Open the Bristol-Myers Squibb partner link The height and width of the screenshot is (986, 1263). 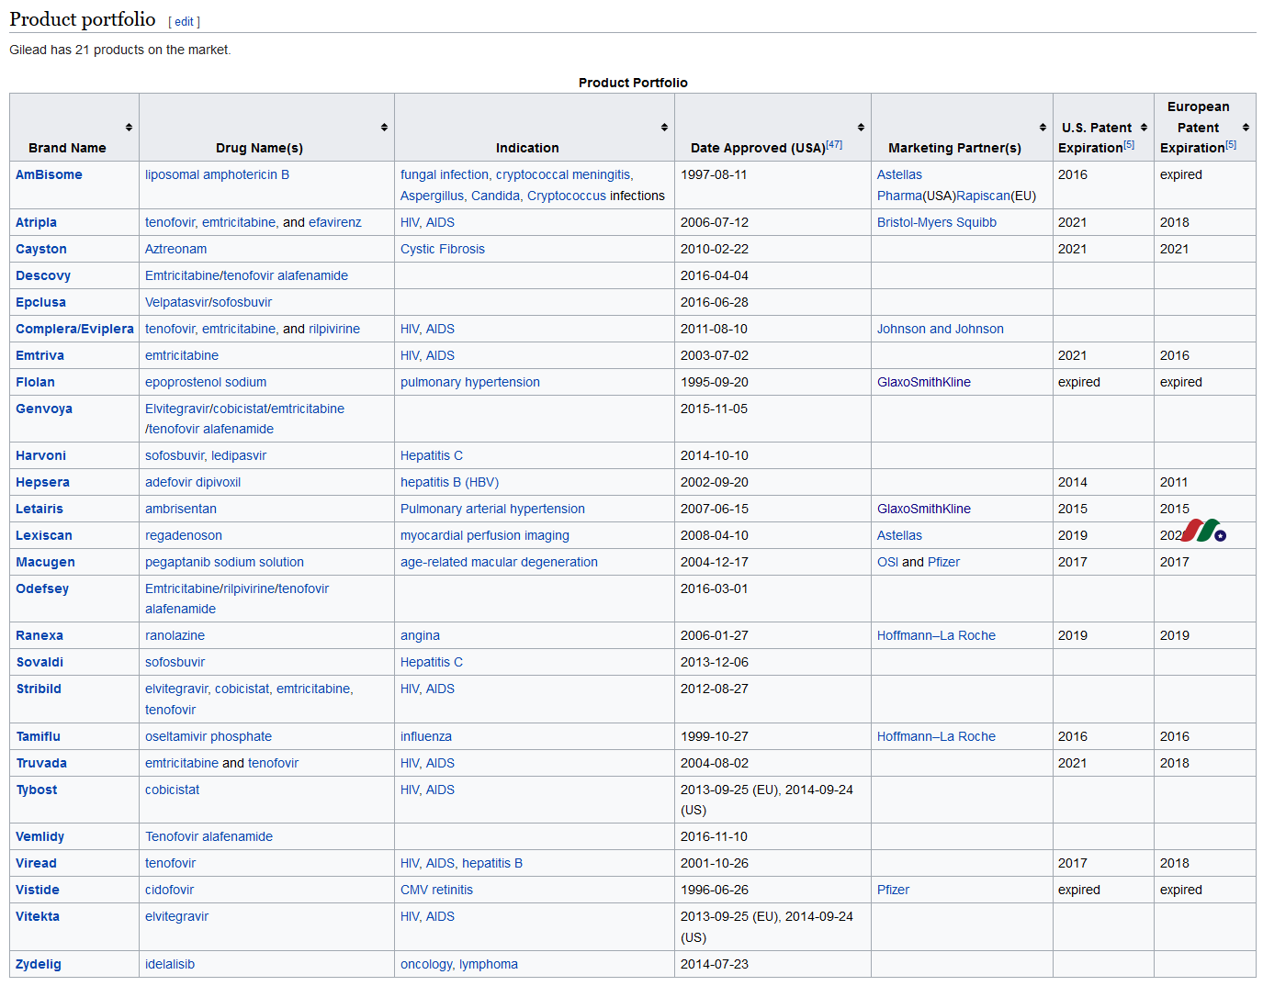[937, 222]
